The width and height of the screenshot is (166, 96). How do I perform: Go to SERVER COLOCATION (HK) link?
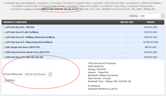(x=116, y=9)
